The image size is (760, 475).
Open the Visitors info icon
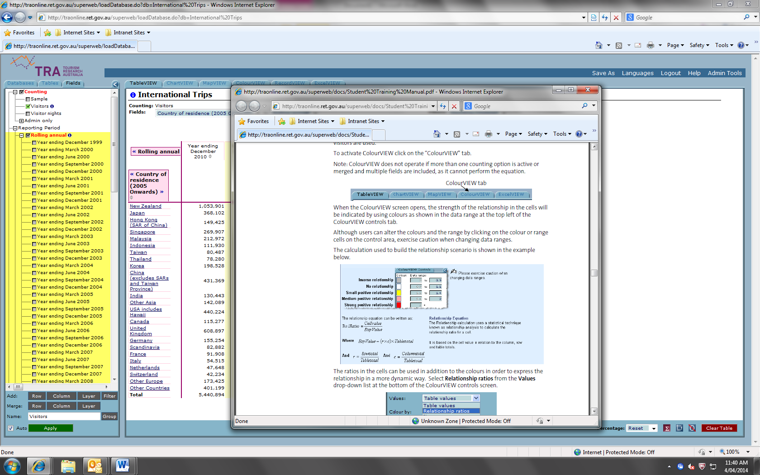click(x=52, y=106)
